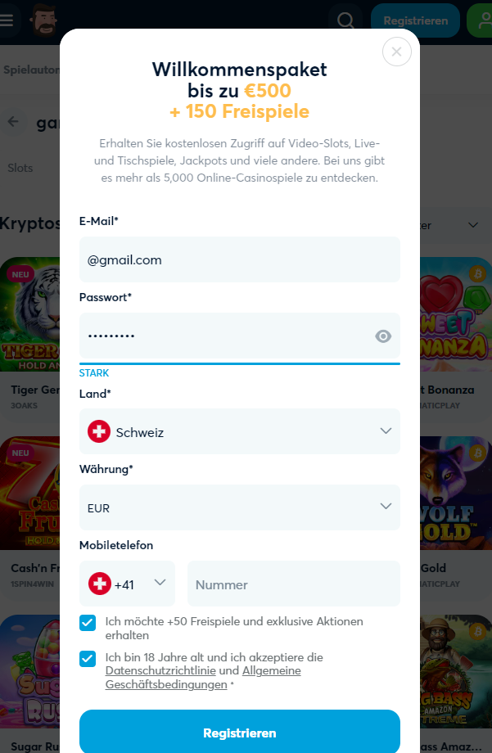492x753 pixels.
Task: Click the bearded avatar logo top left
Action: point(43,20)
